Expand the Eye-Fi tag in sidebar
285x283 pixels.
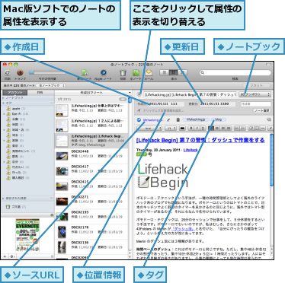pyautogui.click(x=5, y=114)
